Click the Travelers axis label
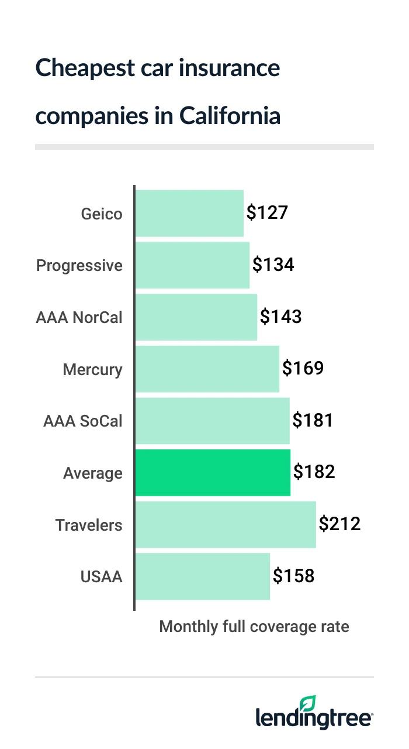Screen dimensions: 409x749 89,525
